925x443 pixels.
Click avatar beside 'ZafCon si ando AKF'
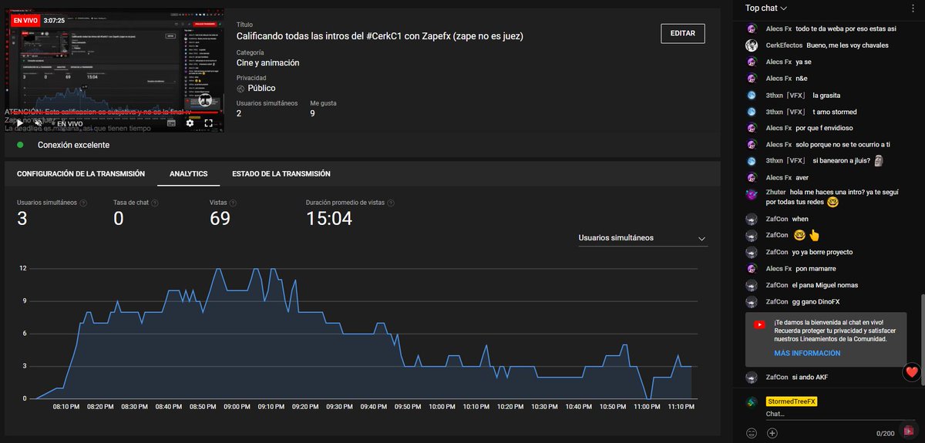pos(752,378)
